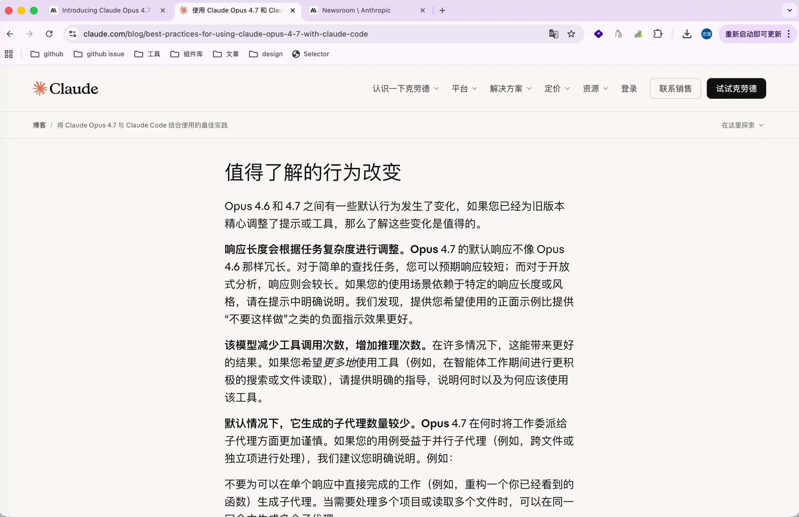
Task: Open the 组件库 bookmark folder
Action: point(187,54)
